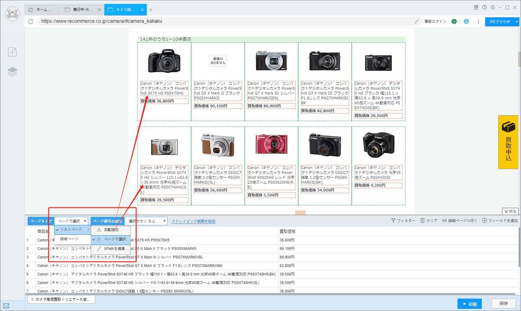Reload the page with the refresh icon
The width and height of the screenshot is (521, 311).
tap(30, 21)
